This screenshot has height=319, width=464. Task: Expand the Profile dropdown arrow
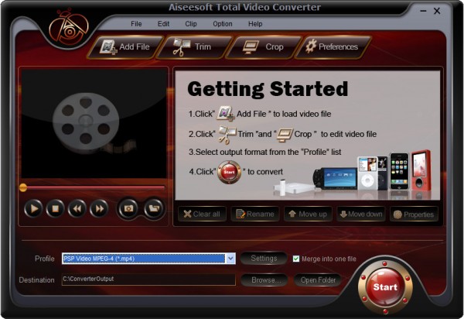click(230, 259)
